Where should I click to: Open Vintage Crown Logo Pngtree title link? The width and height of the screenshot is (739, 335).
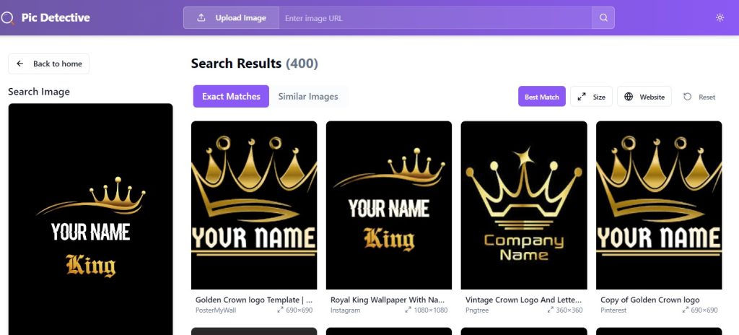524,300
